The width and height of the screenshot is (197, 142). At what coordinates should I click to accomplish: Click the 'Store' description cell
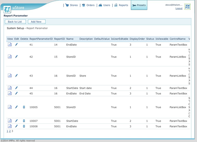pos(83,76)
